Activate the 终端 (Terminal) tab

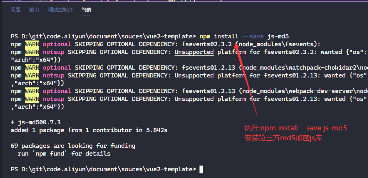(86, 10)
